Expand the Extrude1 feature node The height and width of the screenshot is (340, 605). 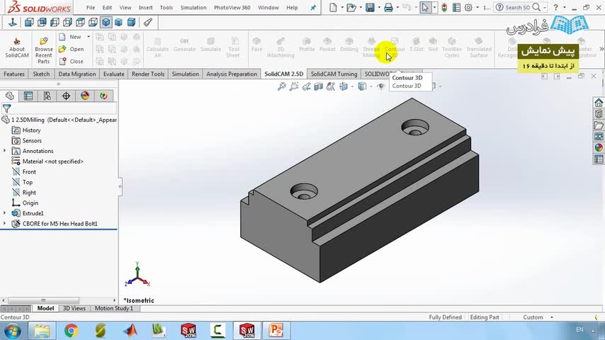(x=5, y=213)
